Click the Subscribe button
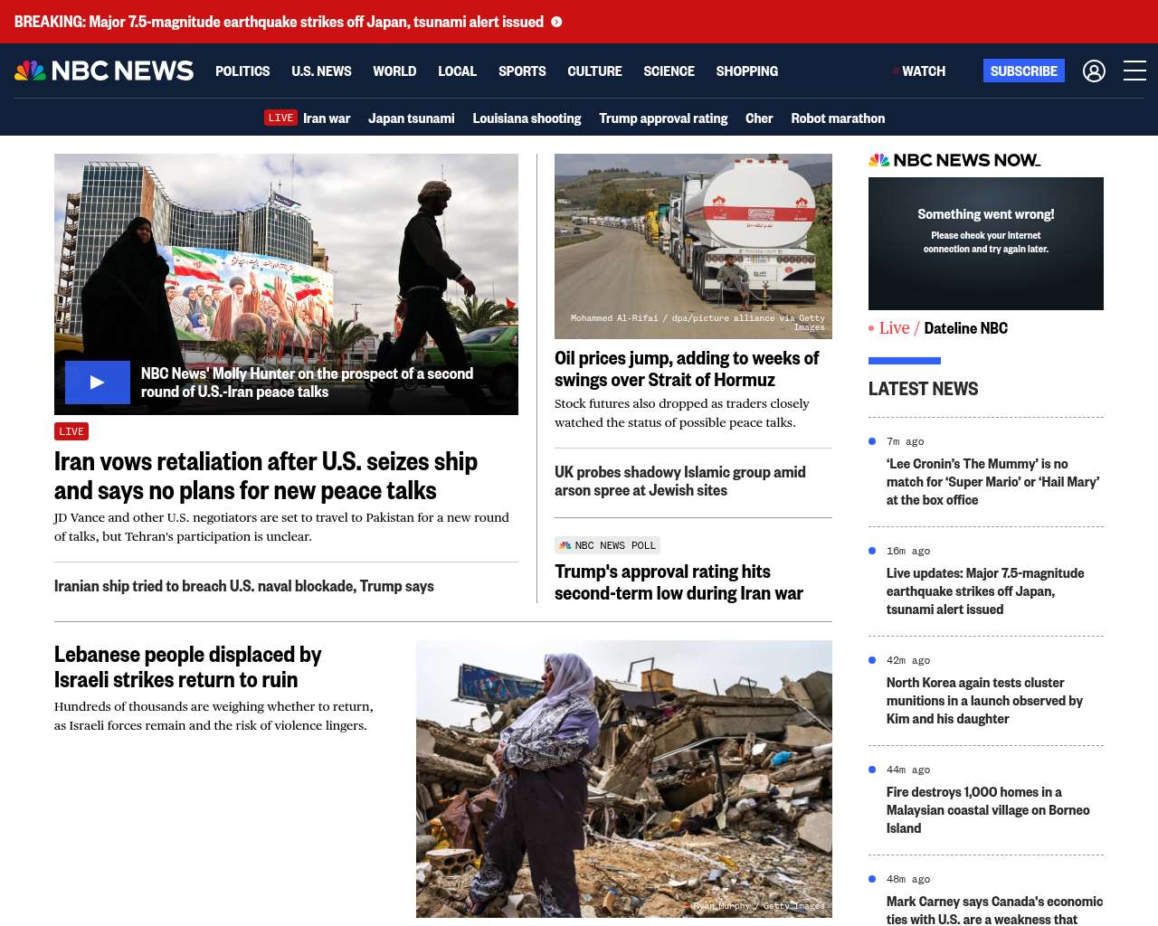 click(x=1023, y=71)
